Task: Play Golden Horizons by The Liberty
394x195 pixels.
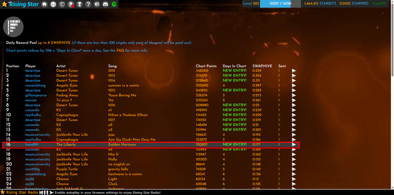Action: 294,145
